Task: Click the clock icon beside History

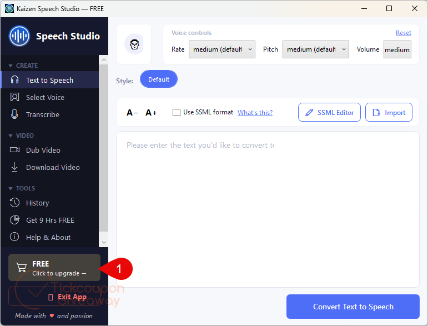Action: pyautogui.click(x=14, y=203)
